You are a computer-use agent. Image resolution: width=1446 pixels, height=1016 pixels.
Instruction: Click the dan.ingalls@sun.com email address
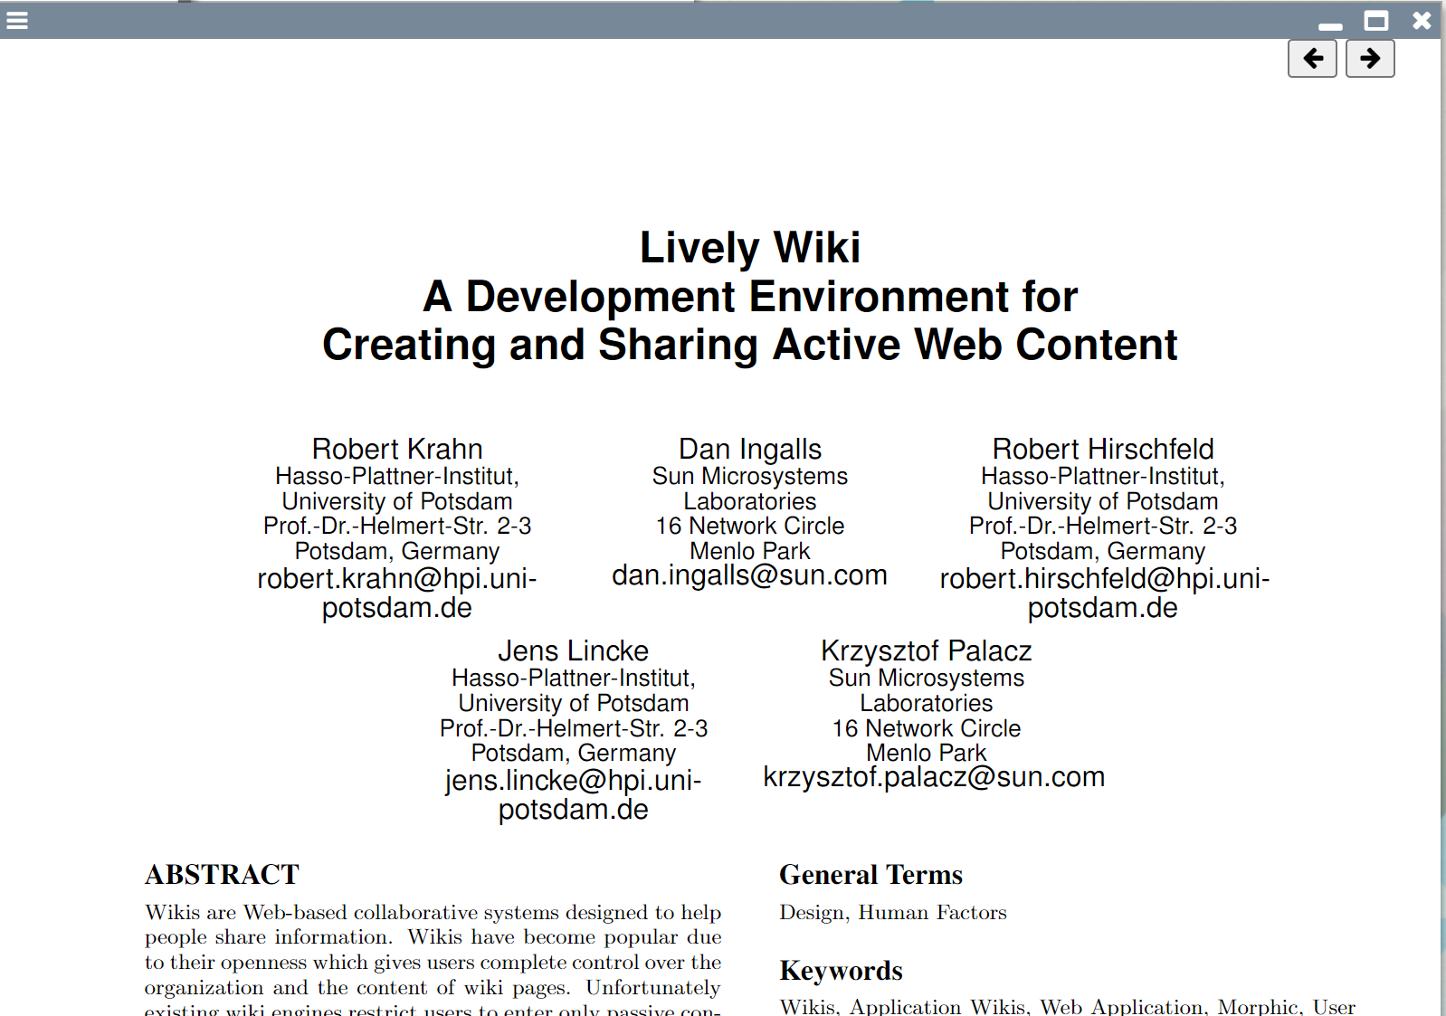coord(749,575)
